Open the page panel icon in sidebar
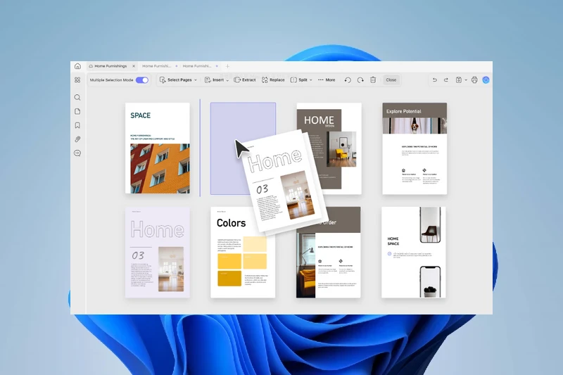 [77, 111]
